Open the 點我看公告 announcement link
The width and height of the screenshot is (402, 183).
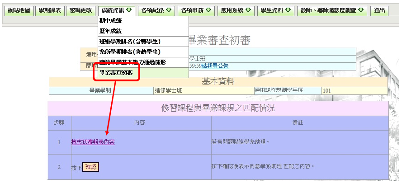coord(215,66)
